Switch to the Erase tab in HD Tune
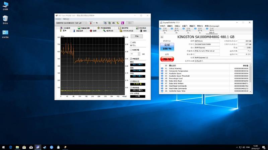This screenshot has height=150, width=268. coord(143,31)
